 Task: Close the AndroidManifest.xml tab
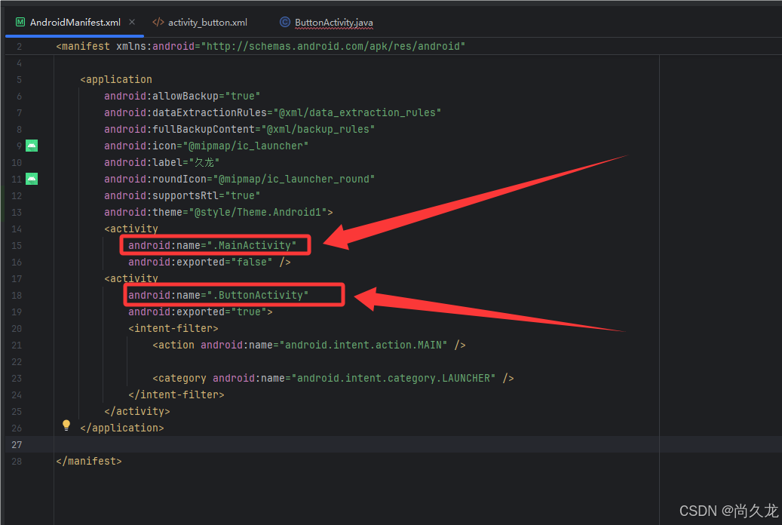click(132, 22)
